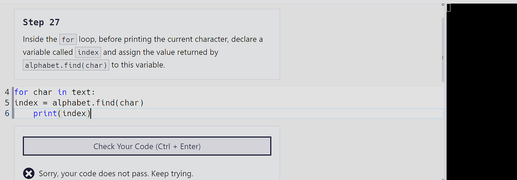The image size is (517, 180).
Task: Click the print keyword on line 6
Action: click(x=45, y=114)
